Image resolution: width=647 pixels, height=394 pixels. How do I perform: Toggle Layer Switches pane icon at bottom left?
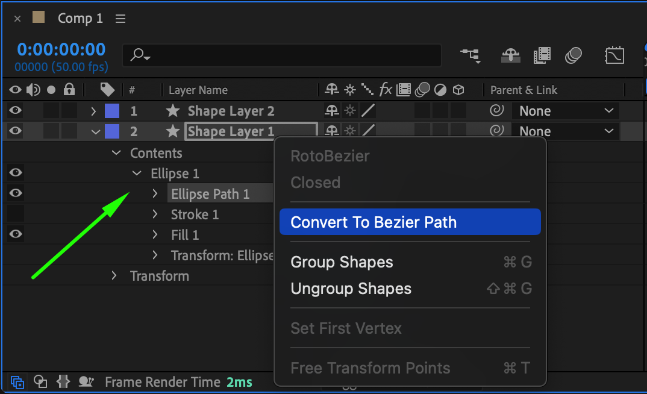click(17, 382)
